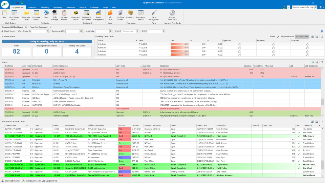Screen dimensions: 325x183
Task: Click the Green priority cell for work order 601
Action: (124, 165)
